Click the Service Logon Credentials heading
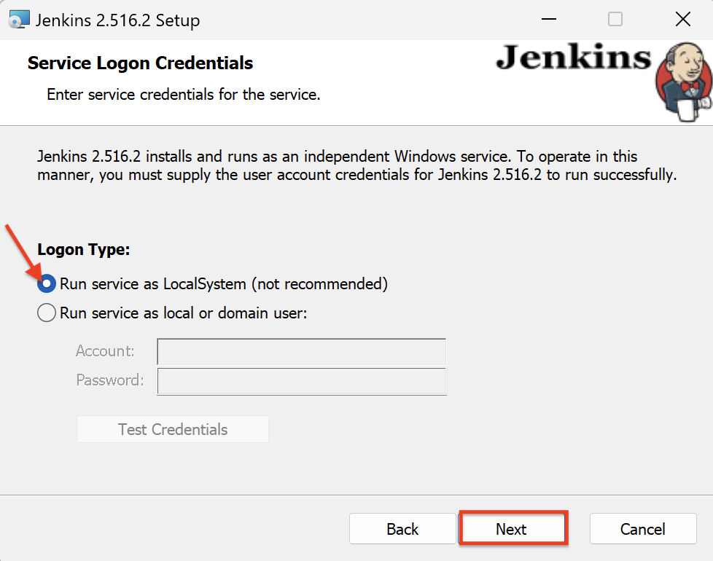This screenshot has height=561, width=713. click(x=140, y=63)
